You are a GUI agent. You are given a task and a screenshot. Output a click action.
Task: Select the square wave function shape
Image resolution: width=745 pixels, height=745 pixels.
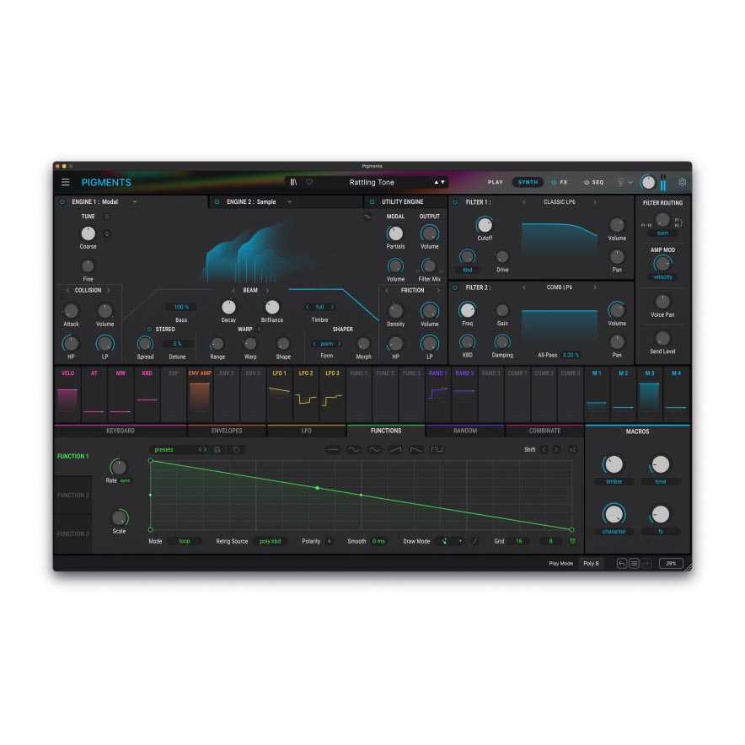click(x=437, y=449)
